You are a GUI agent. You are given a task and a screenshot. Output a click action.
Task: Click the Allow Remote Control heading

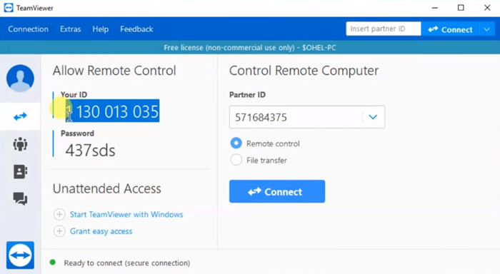(x=114, y=71)
